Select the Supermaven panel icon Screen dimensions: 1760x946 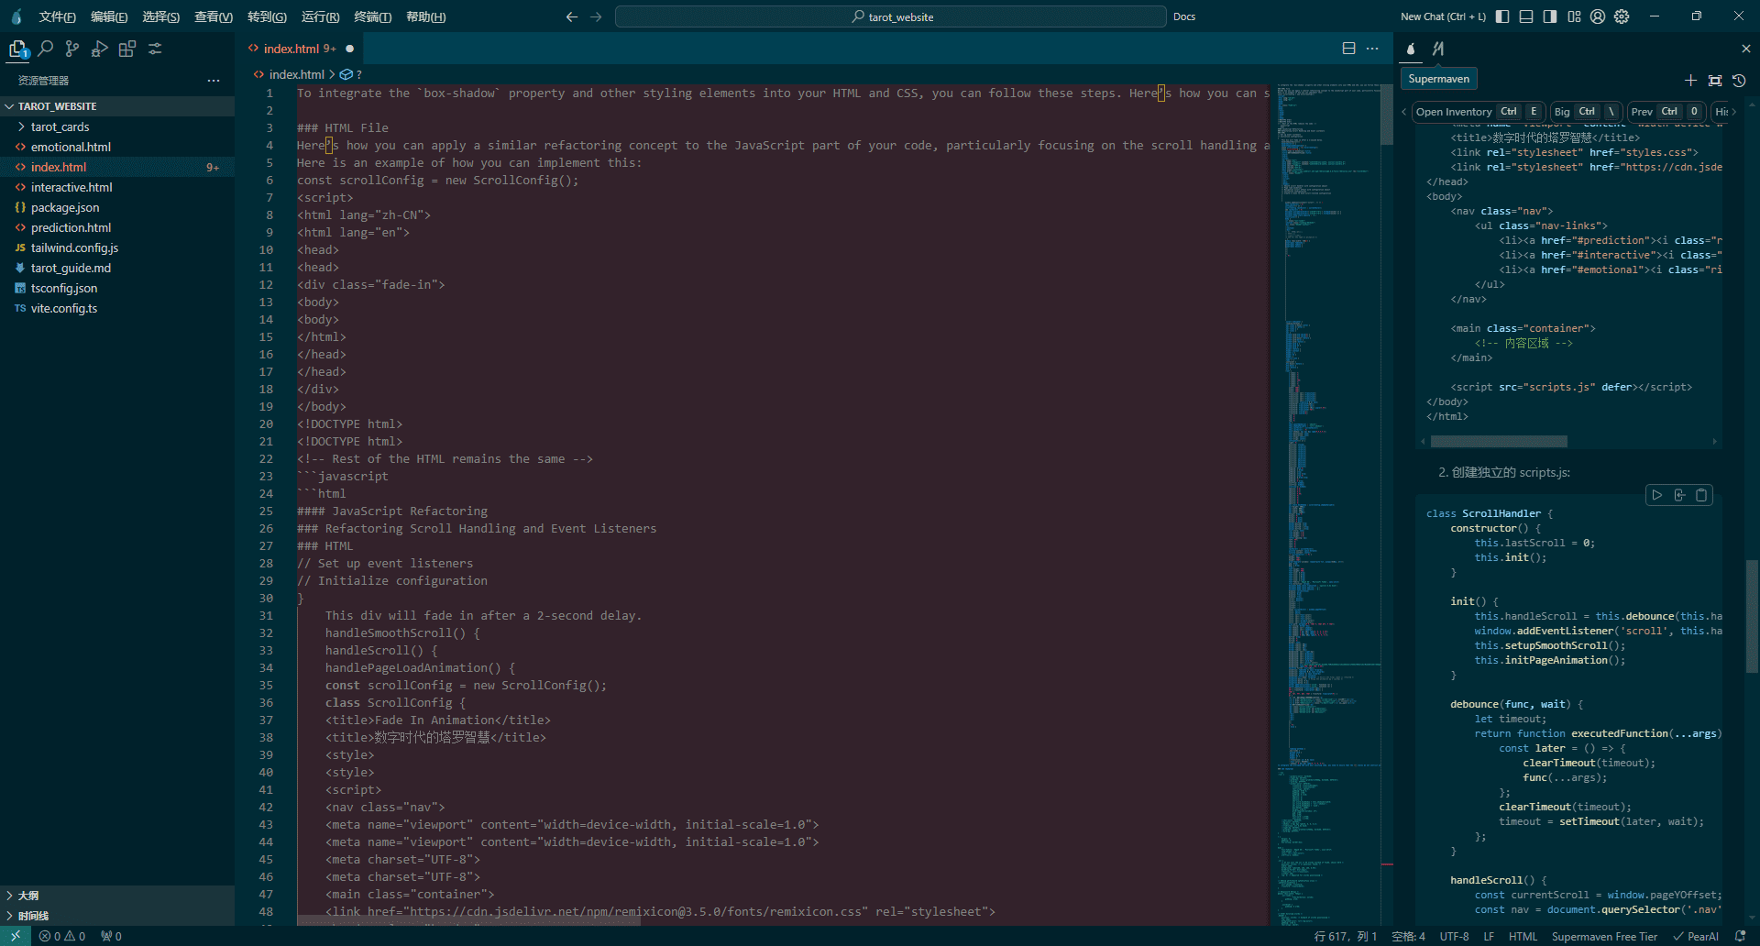[x=1438, y=49]
